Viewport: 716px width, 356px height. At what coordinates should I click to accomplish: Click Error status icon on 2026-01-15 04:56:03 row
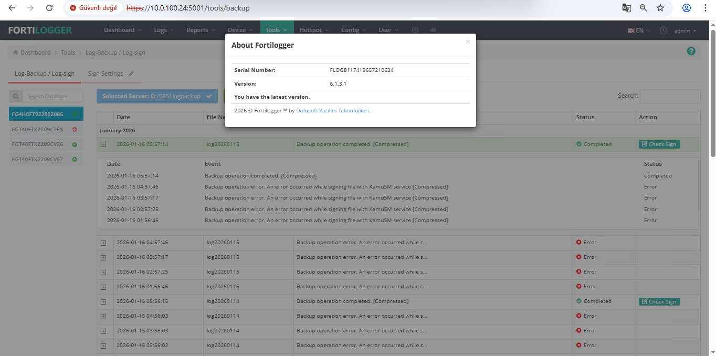coord(579,316)
